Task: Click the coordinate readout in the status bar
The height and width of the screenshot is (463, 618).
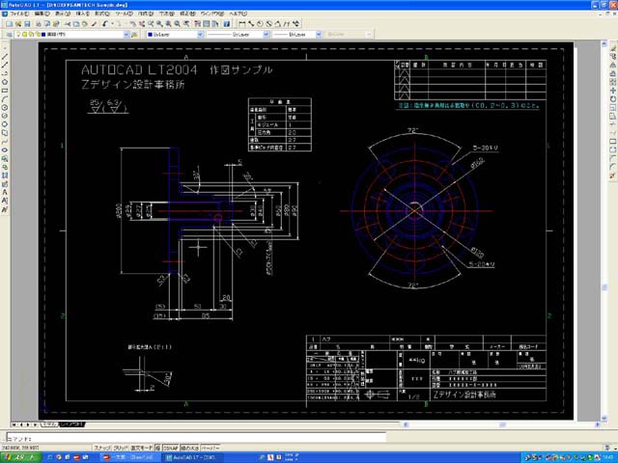Action: [x=20, y=448]
